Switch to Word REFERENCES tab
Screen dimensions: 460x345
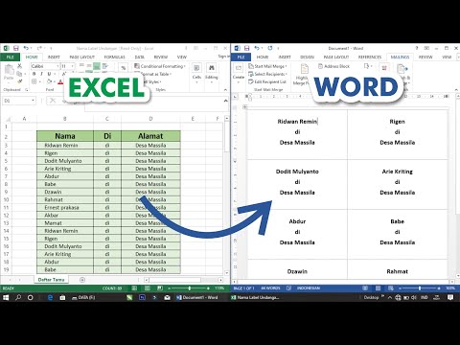[x=370, y=57]
